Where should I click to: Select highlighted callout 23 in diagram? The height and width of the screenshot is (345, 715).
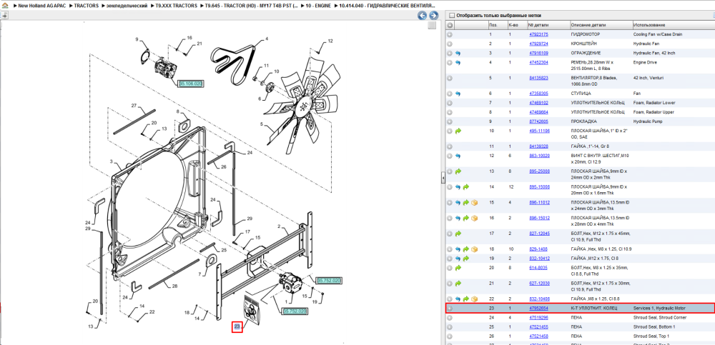click(237, 326)
